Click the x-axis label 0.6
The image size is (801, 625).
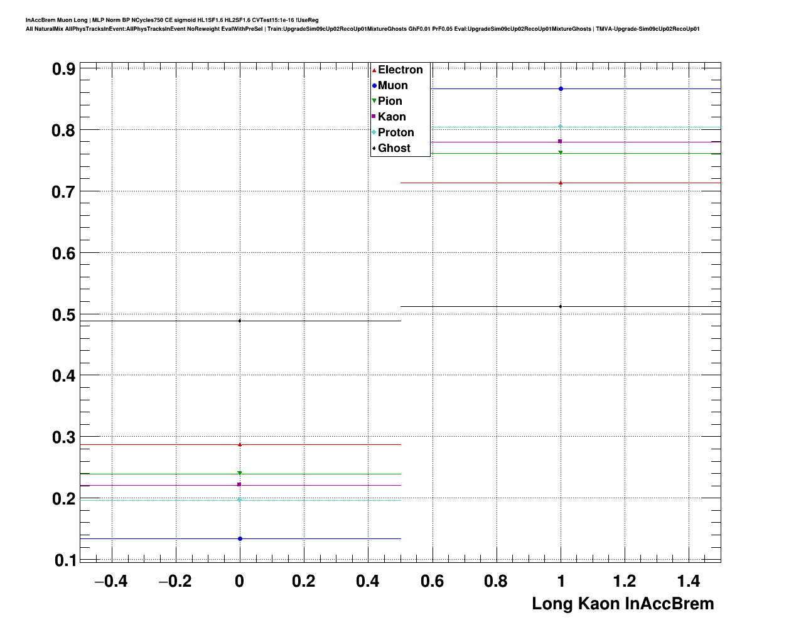[432, 582]
